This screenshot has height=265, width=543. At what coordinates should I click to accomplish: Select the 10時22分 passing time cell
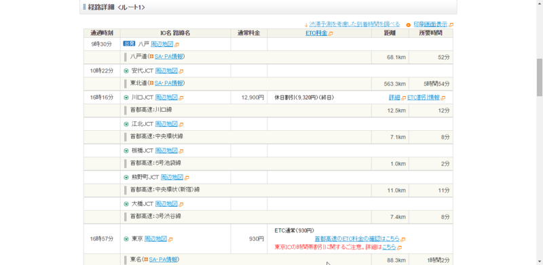pyautogui.click(x=102, y=71)
